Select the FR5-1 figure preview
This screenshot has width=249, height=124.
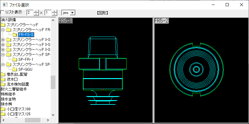coord(106,70)
